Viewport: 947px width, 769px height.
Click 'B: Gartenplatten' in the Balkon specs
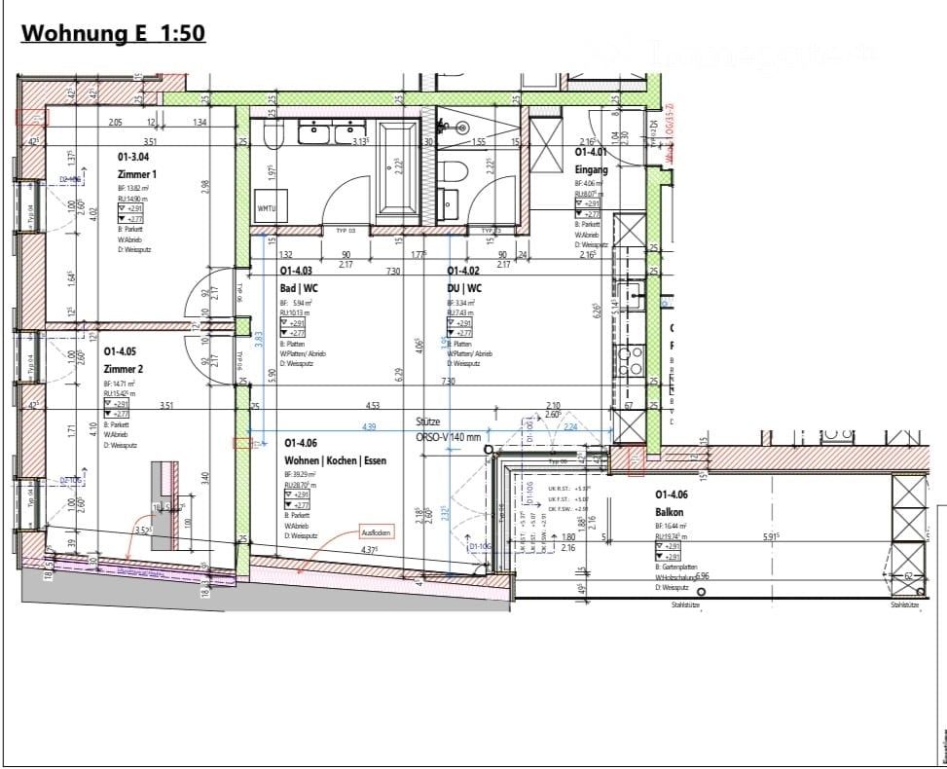point(676,568)
